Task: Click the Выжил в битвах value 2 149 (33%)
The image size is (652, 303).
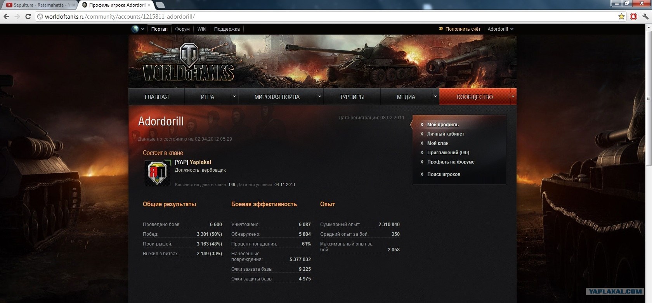Action: pos(209,254)
